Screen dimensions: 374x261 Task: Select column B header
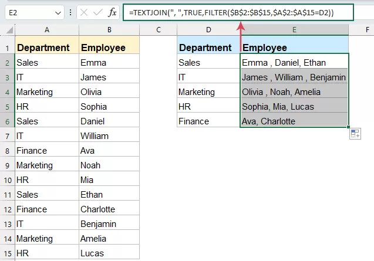coord(109,30)
